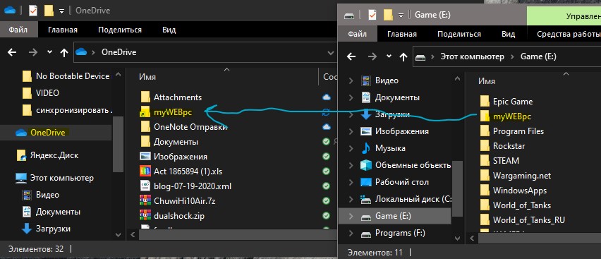601x259 pixels.
Task: Select синхронизировать folder in sidebar
Action: pos(67,110)
